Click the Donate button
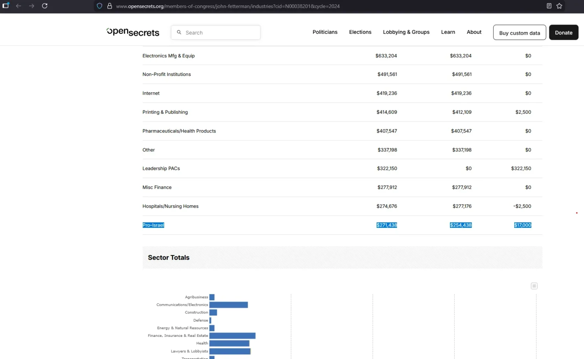Screen dimensions: 584x359 (564, 33)
